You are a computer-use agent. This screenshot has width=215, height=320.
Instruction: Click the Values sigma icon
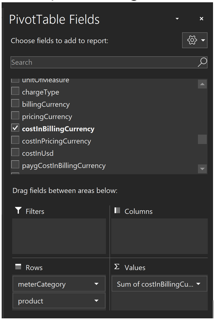point(117,267)
